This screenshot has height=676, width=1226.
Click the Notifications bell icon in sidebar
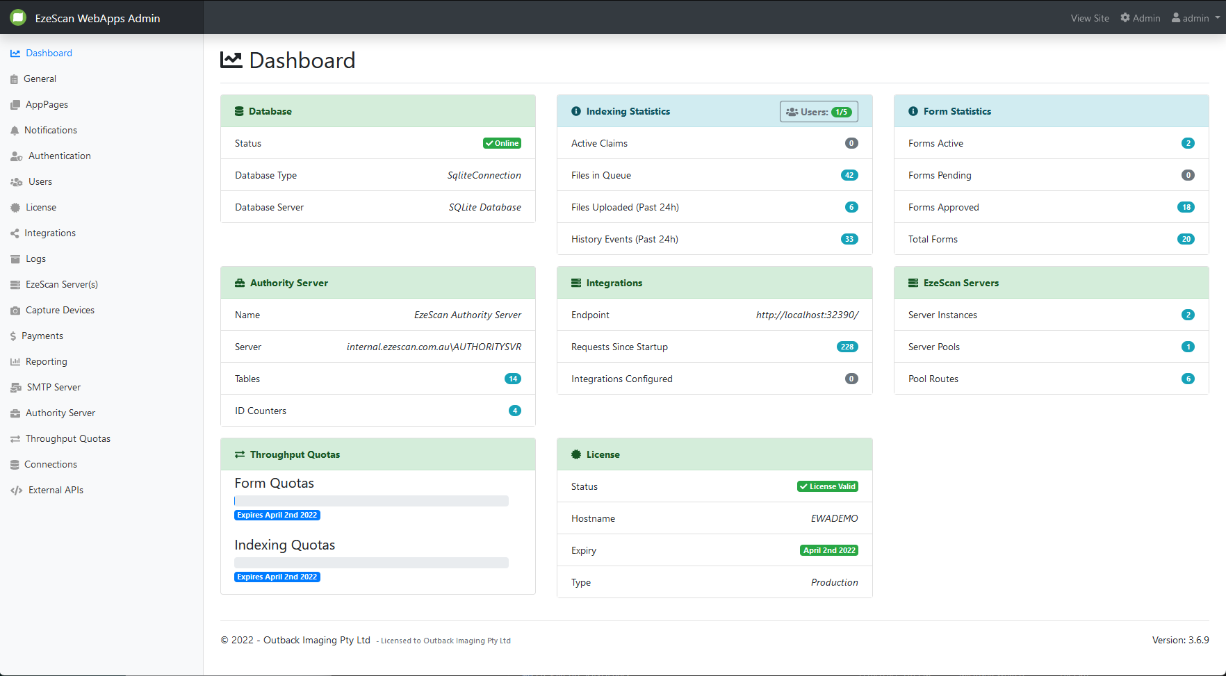15,131
